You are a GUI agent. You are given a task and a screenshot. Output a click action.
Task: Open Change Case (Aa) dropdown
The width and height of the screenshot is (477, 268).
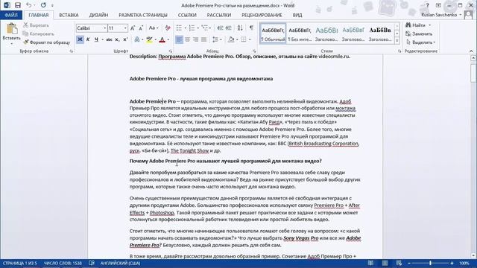(154, 28)
